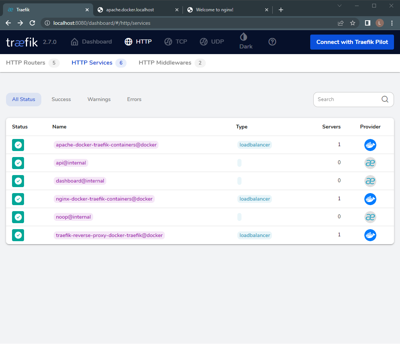Click status icon for noop@internal

point(18,217)
